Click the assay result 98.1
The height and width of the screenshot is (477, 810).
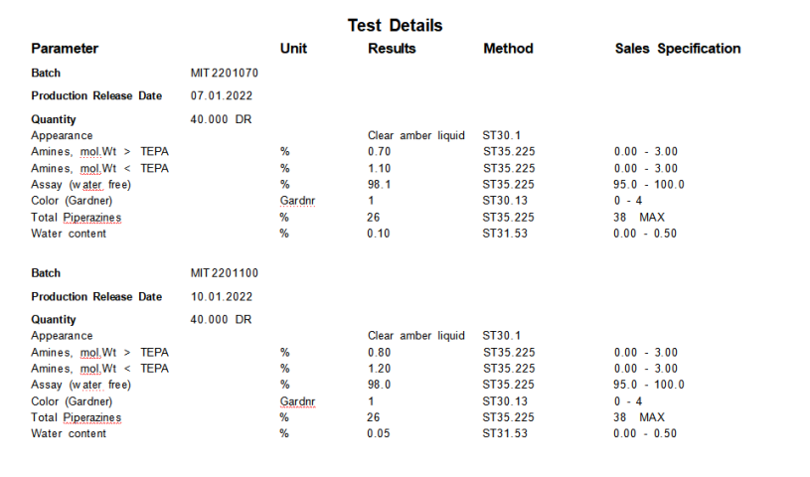tap(379, 185)
